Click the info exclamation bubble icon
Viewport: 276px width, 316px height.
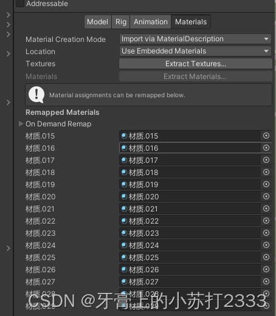[36, 95]
